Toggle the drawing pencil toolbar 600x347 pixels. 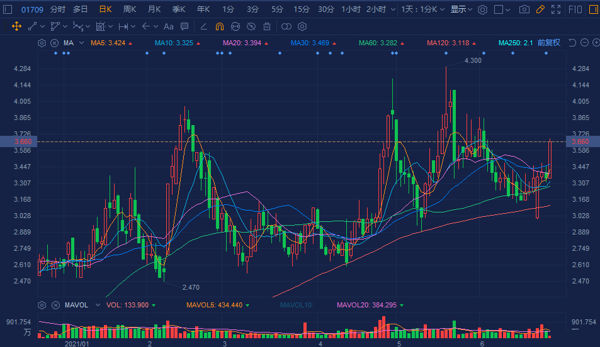coord(540,9)
